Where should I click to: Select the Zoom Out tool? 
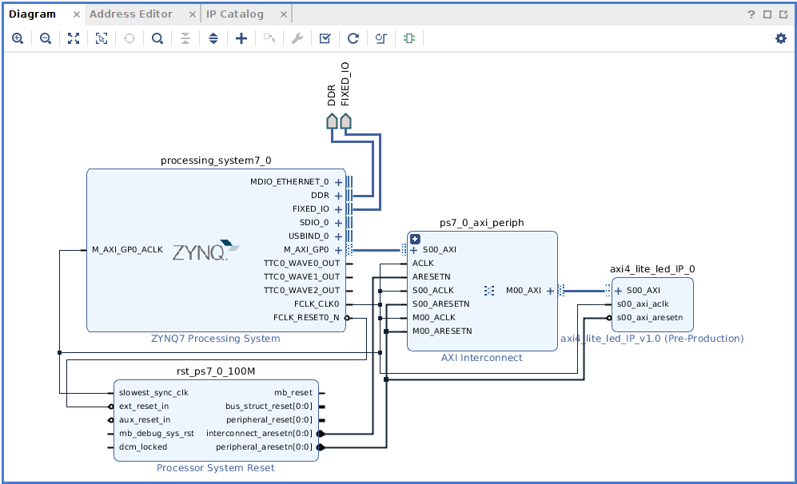click(x=46, y=38)
